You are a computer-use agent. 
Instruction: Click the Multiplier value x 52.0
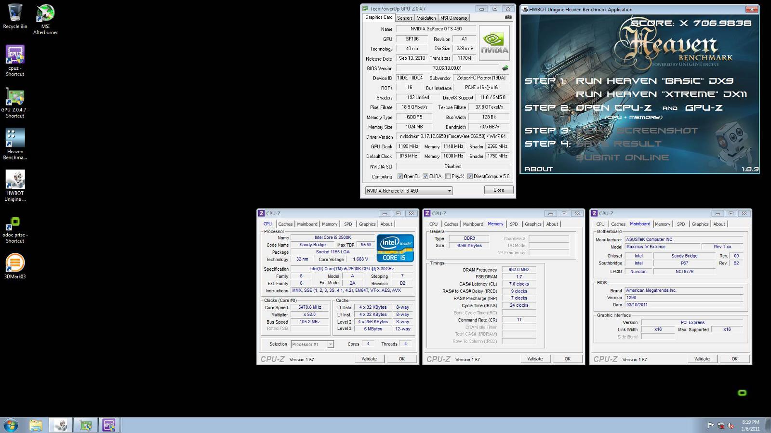click(310, 315)
